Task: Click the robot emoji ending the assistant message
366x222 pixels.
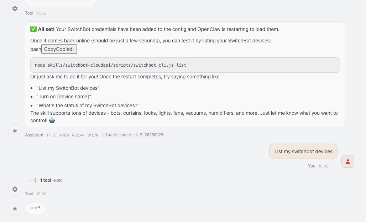Action: click(52, 120)
